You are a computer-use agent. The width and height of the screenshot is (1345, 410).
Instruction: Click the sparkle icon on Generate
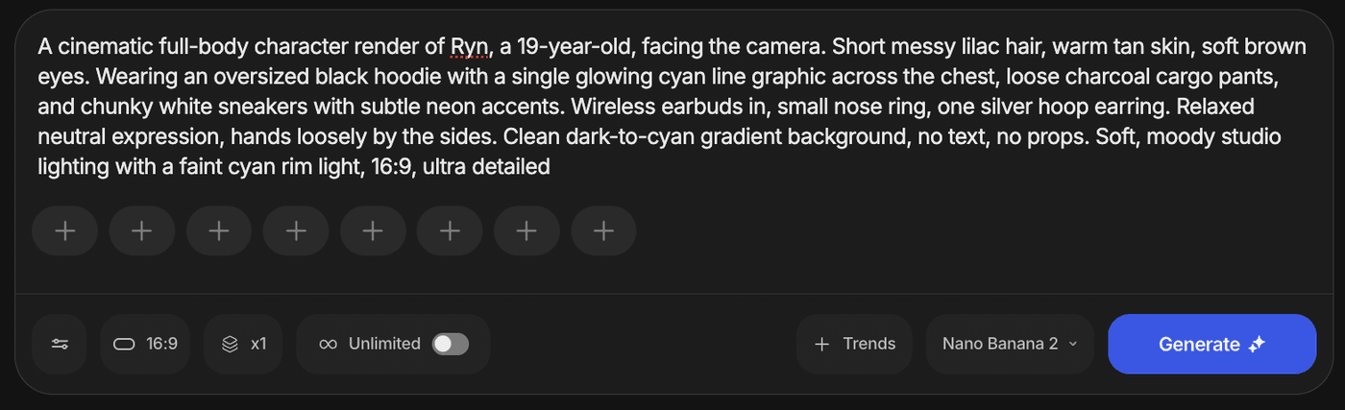pyautogui.click(x=1257, y=344)
